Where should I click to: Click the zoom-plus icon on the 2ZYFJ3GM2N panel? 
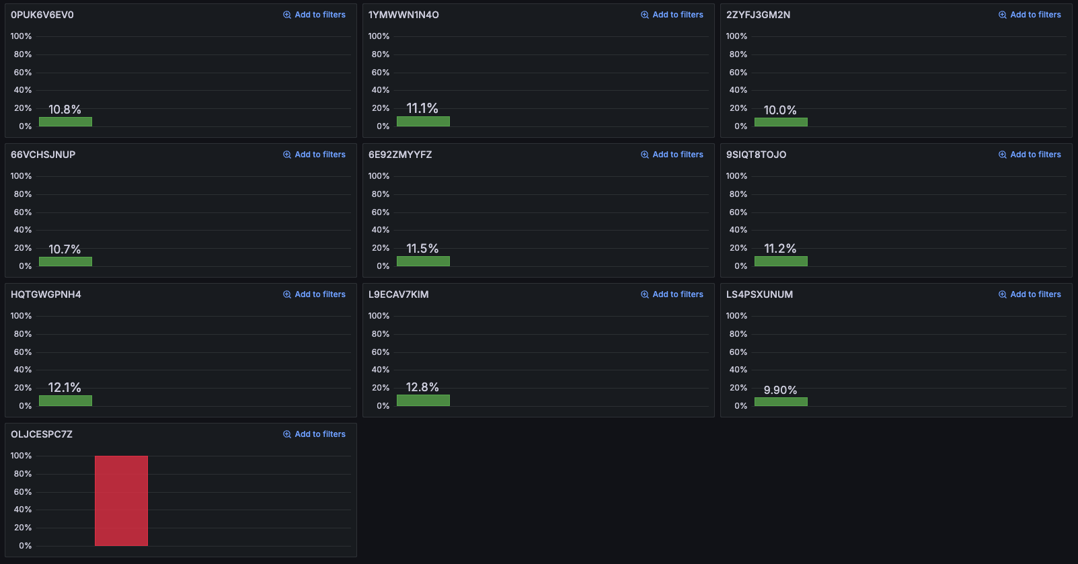[x=1003, y=14]
